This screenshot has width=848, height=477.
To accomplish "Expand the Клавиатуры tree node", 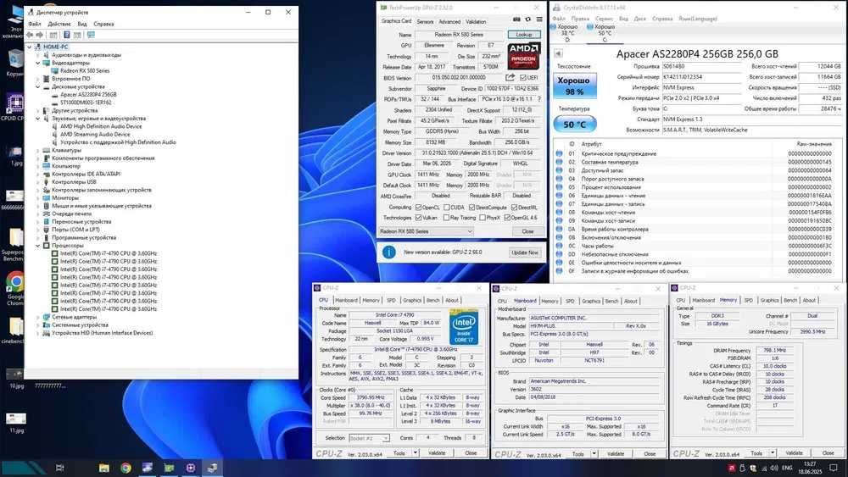I will pos(38,150).
